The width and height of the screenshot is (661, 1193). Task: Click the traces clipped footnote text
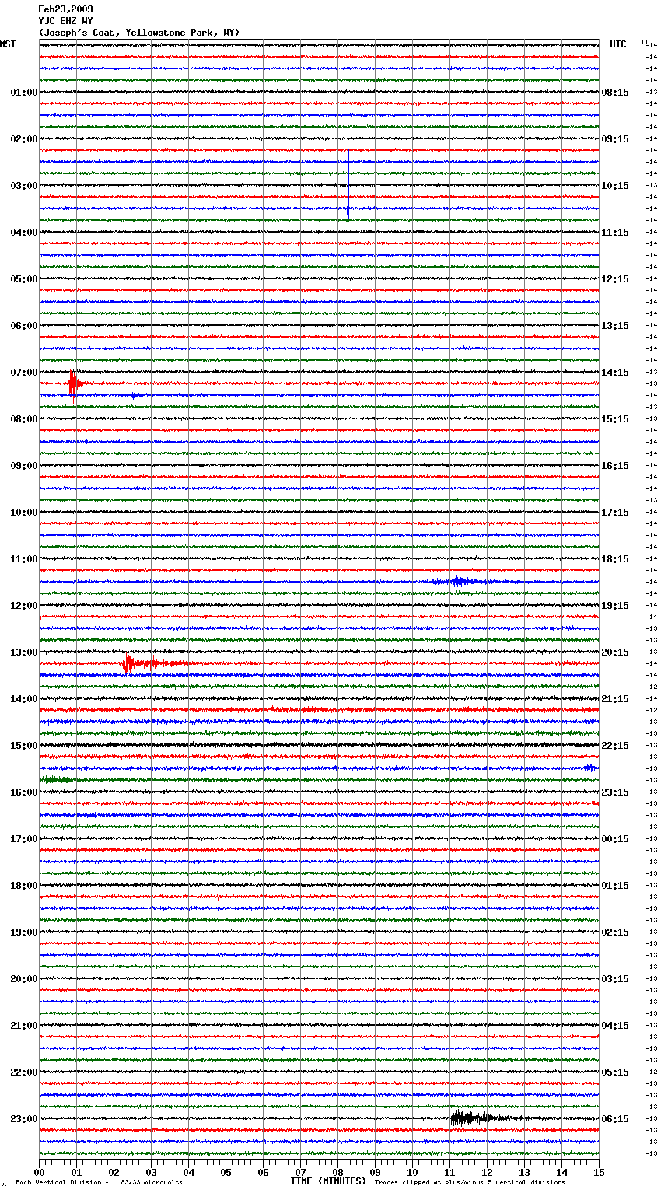[x=470, y=1182]
